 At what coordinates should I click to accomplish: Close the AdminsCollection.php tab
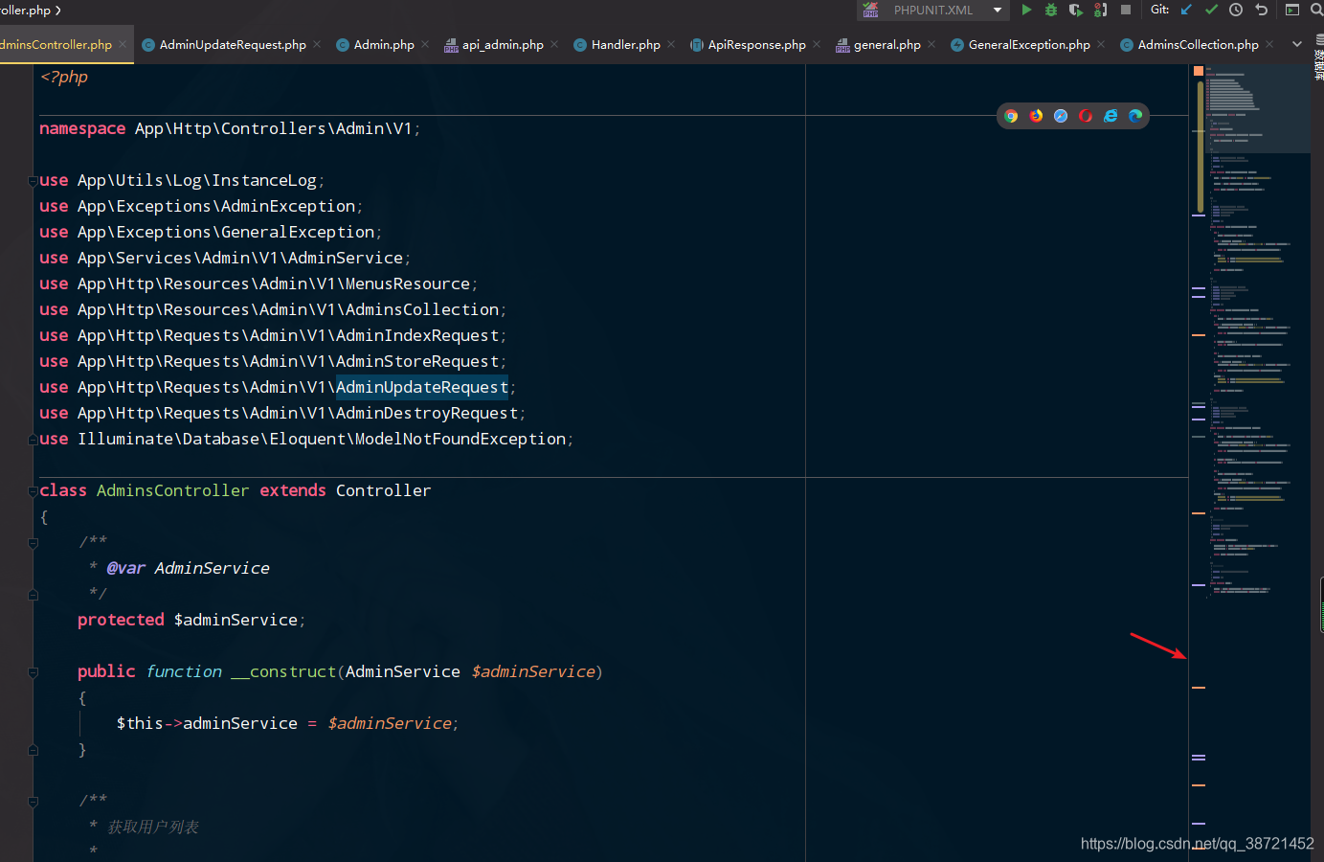tap(1269, 44)
